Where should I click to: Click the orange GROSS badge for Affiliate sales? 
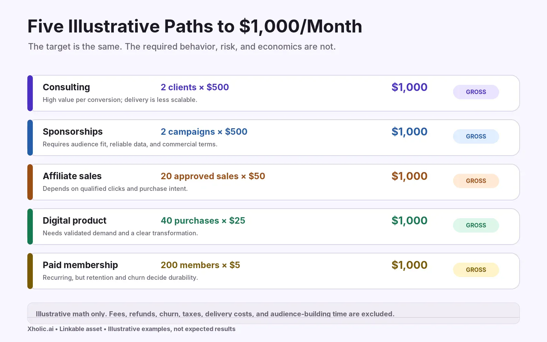tap(476, 181)
